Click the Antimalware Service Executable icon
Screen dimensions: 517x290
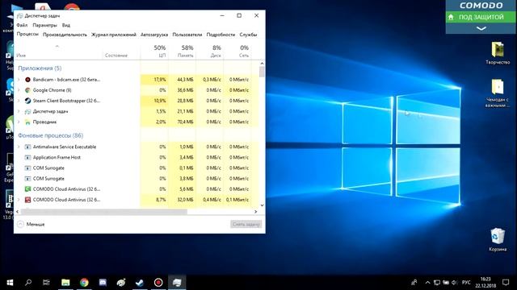click(27, 147)
